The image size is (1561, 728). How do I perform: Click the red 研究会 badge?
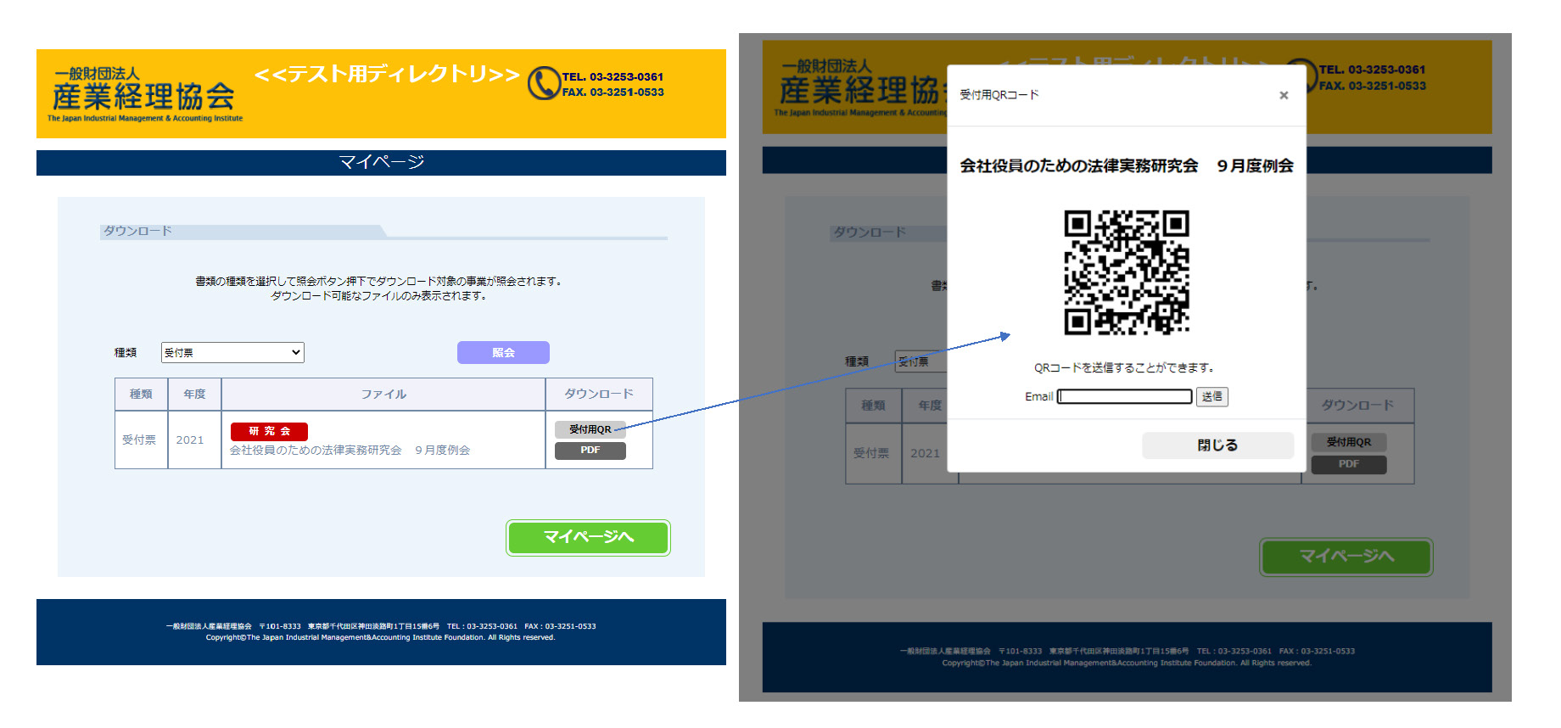tap(269, 431)
